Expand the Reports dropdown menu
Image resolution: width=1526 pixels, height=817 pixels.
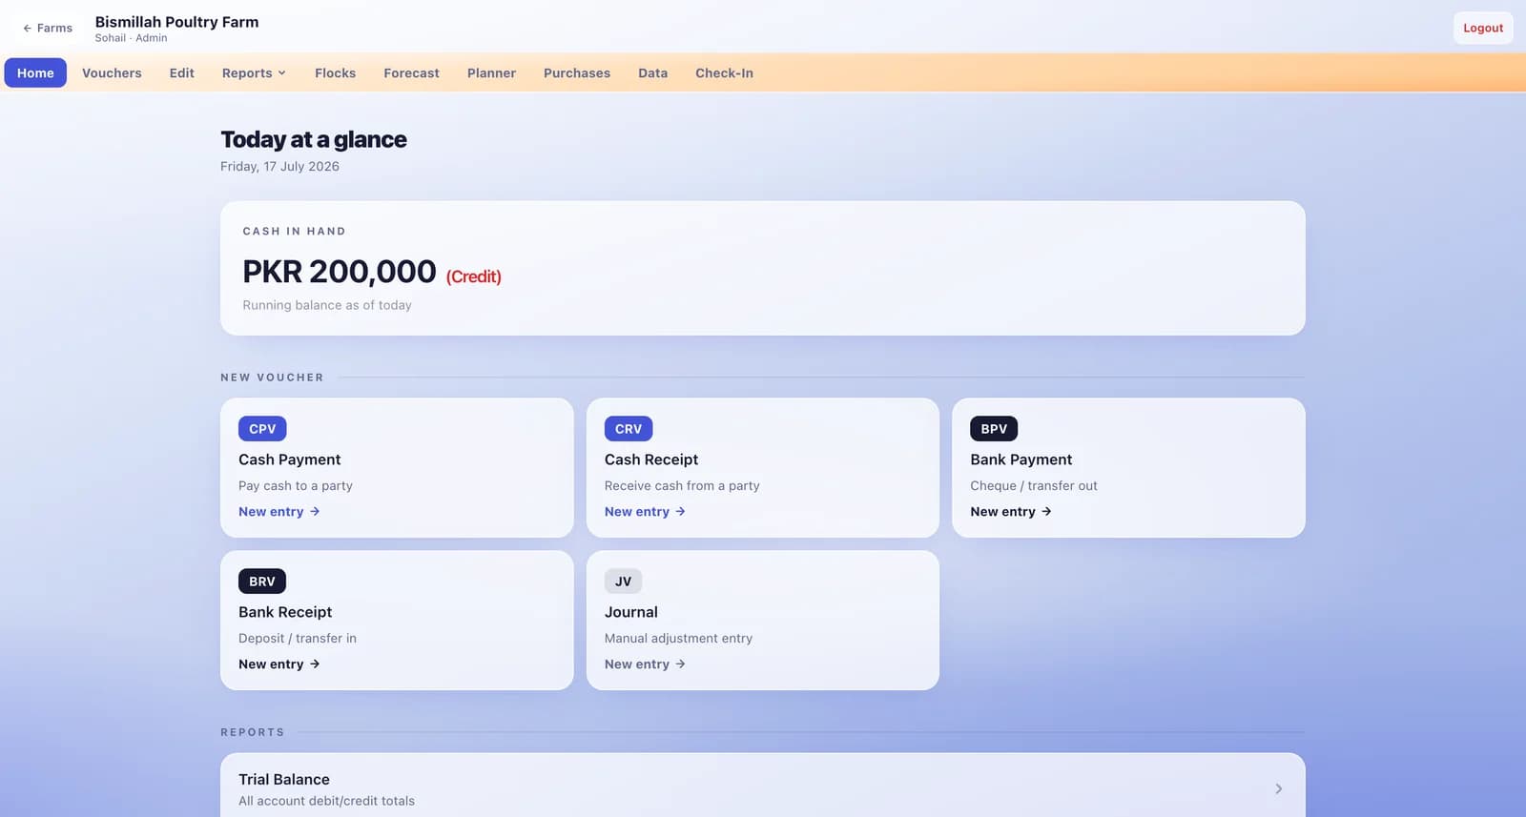click(x=254, y=72)
